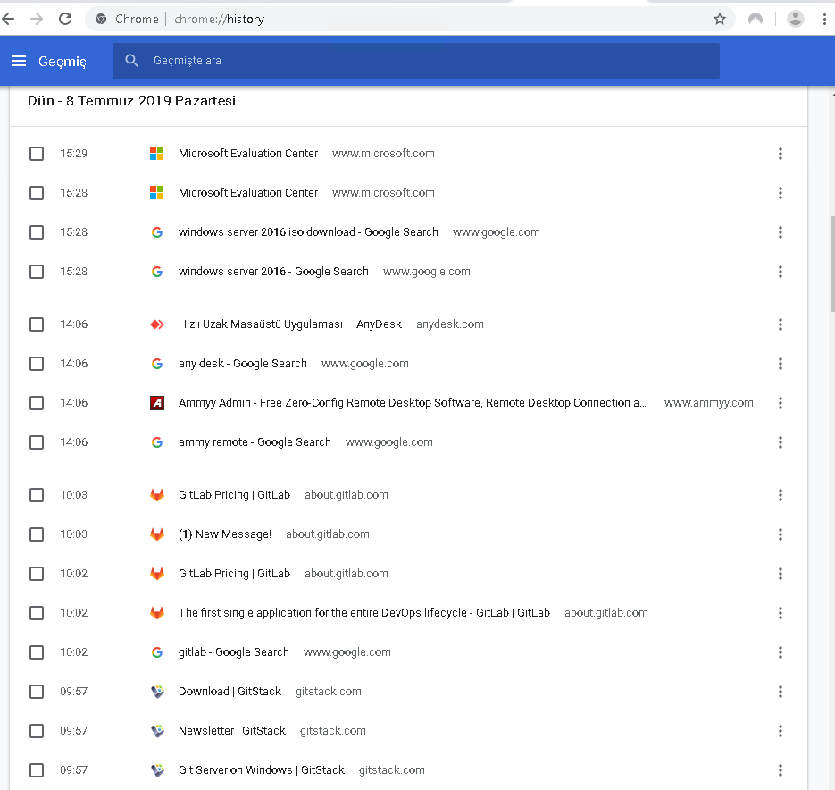Viewport: 835px width, 790px height.
Task: Open the more-actions menu for the 'New Message!' entry
Action: click(x=781, y=534)
